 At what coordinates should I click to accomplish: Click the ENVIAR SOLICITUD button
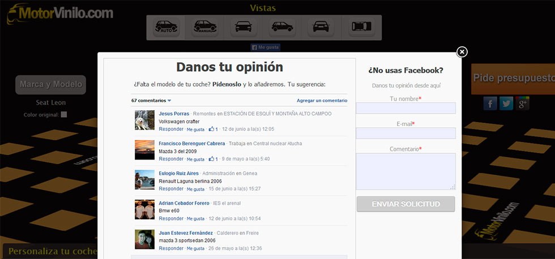[405, 204]
